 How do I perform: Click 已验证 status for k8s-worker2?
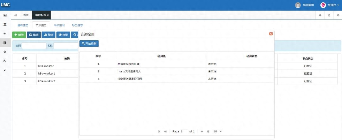click(308, 81)
